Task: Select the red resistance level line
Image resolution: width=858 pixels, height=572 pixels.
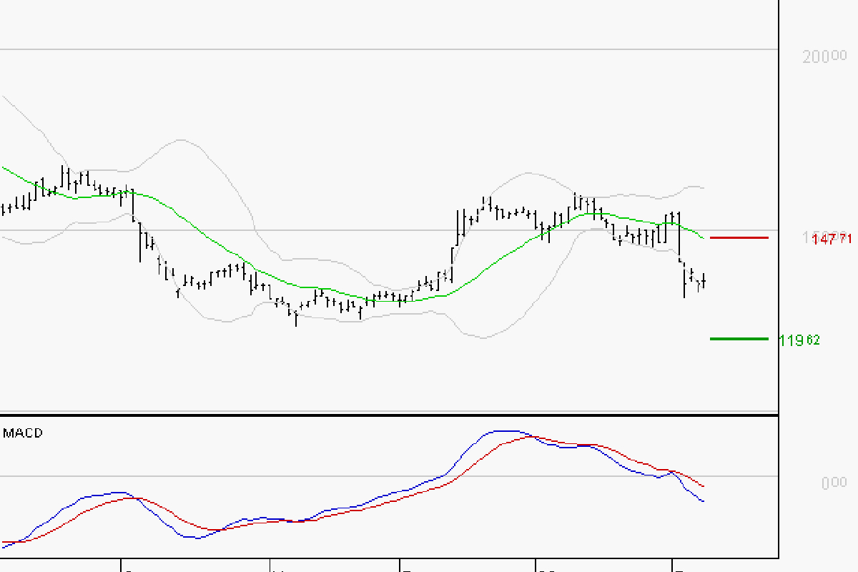Action: 739,237
